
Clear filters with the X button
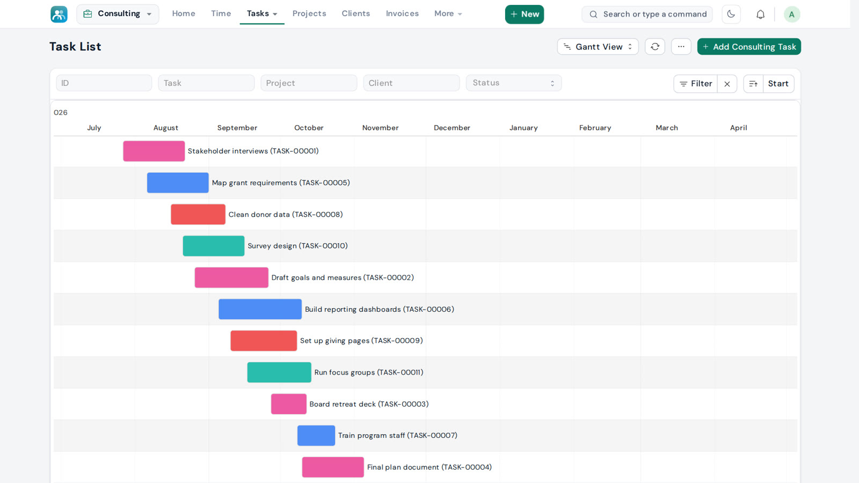(727, 84)
